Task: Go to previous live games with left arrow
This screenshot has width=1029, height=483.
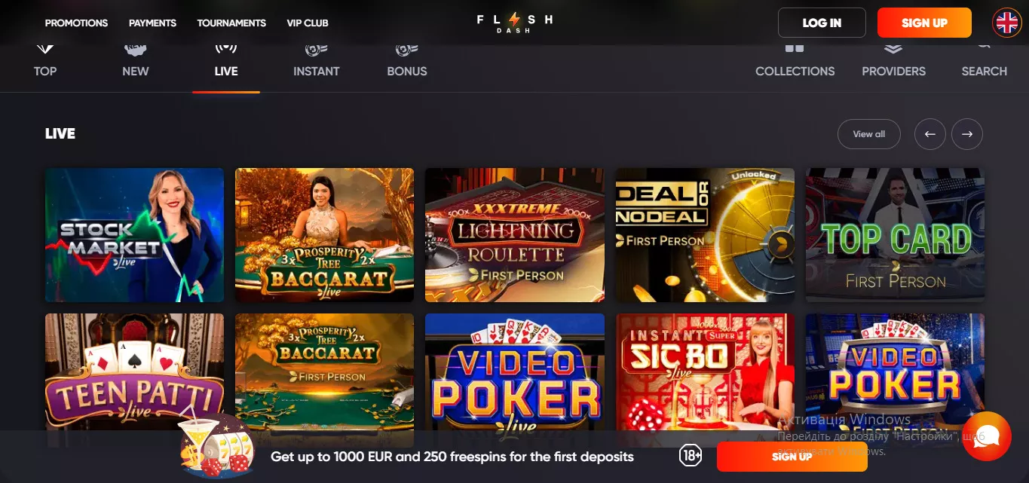Action: pos(930,134)
